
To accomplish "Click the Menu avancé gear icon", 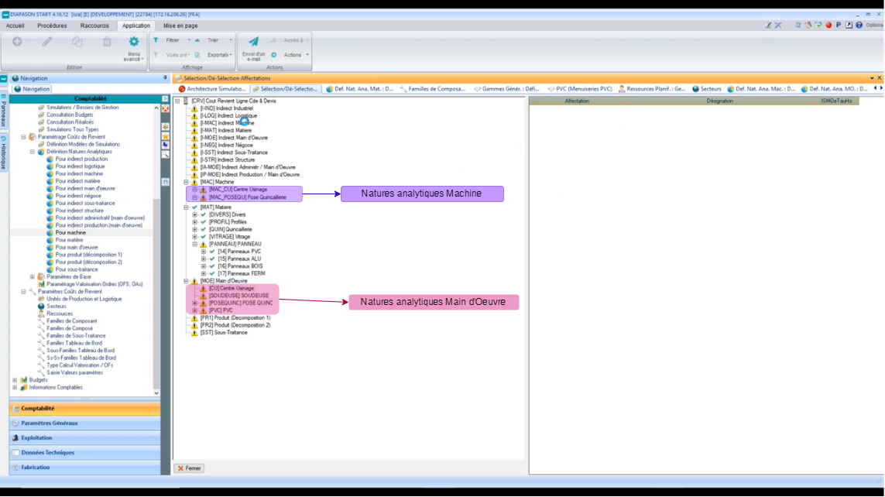I will click(x=134, y=42).
